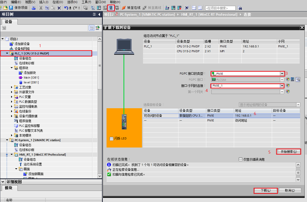
Task: Start CPU icon with green arrow
Action: (173, 8)
